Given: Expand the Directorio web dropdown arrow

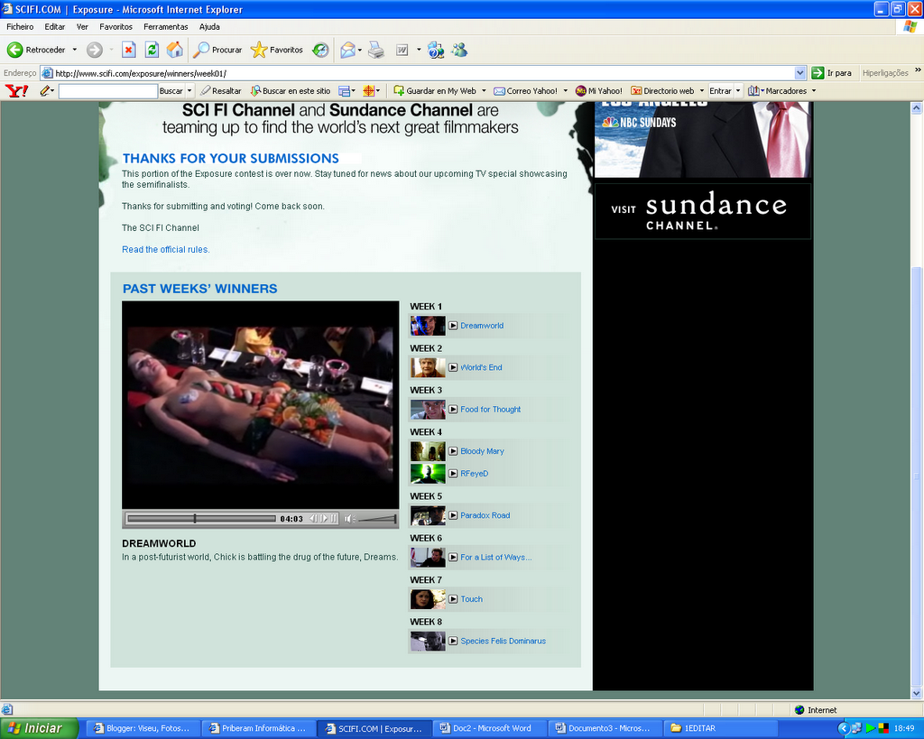Looking at the screenshot, I should (702, 91).
